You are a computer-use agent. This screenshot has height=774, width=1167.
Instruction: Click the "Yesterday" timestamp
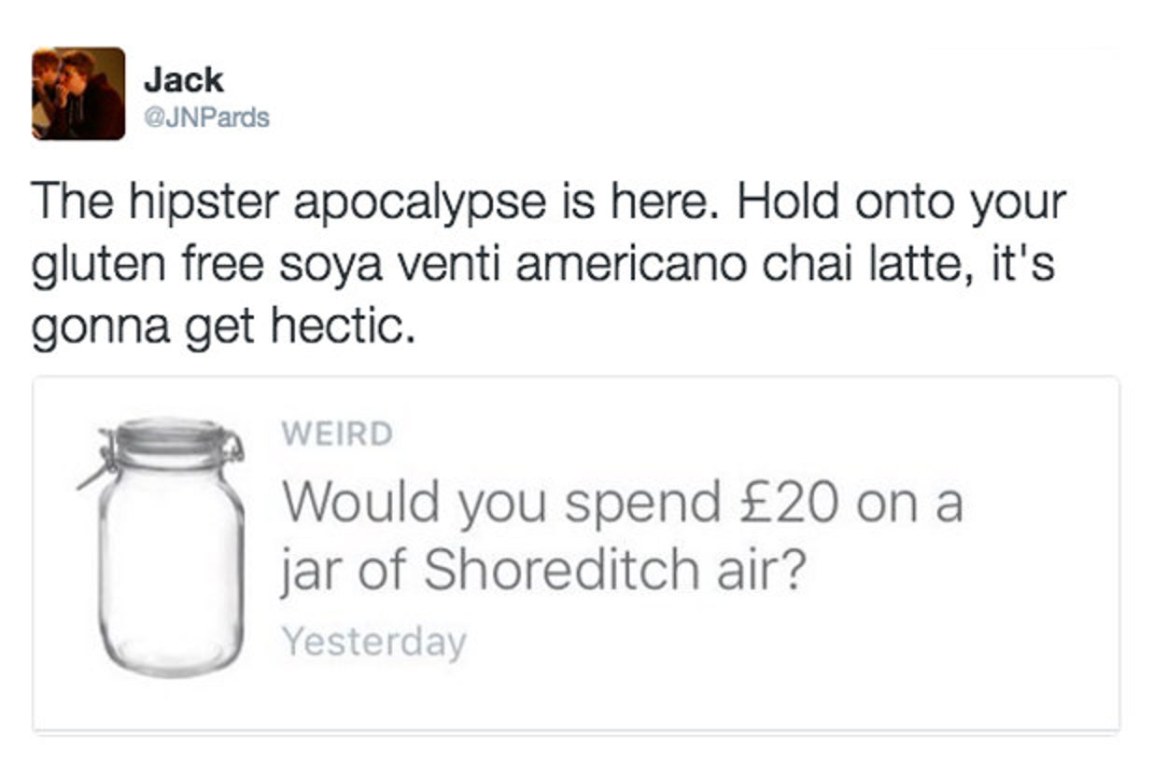tap(373, 642)
